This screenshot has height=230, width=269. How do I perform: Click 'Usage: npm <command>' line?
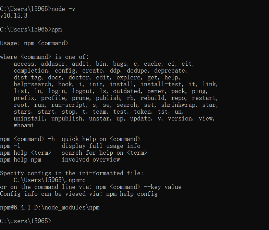[x=34, y=43]
